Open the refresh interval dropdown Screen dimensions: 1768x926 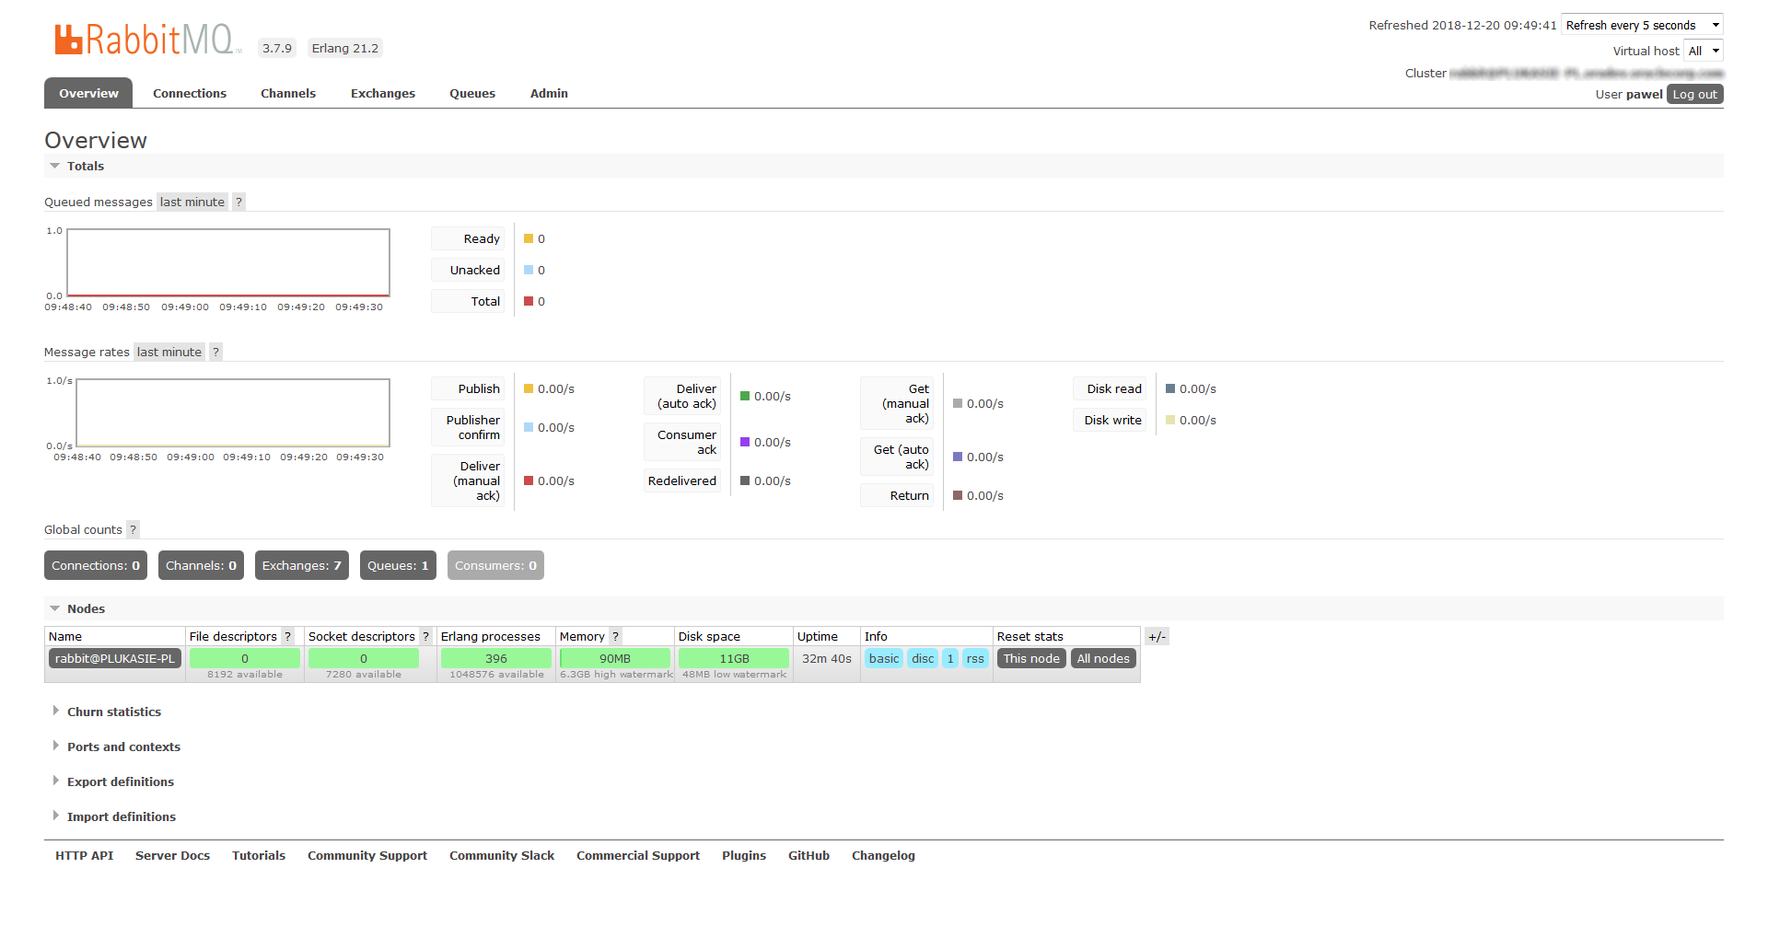(1642, 25)
